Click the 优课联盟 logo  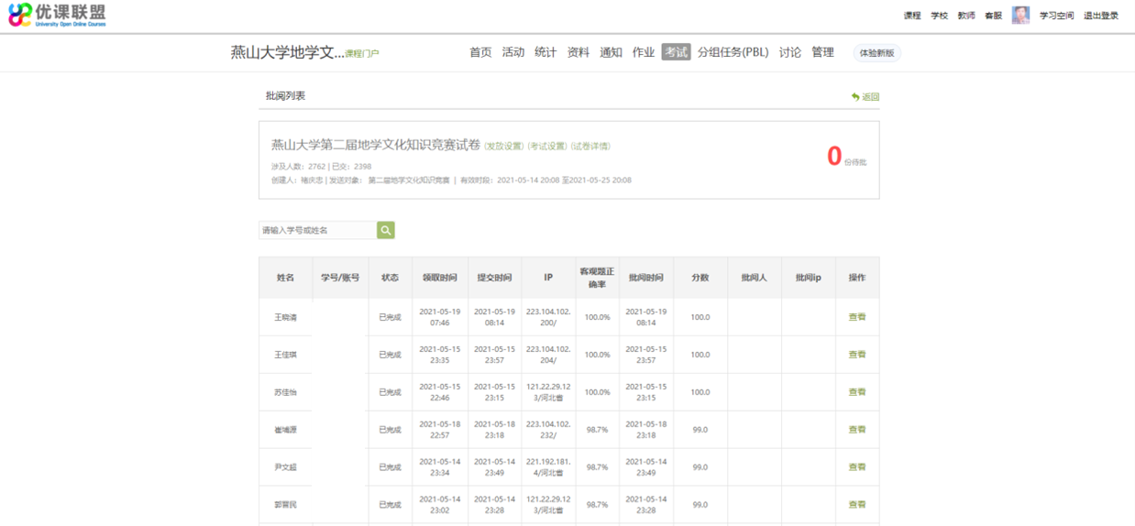57,15
